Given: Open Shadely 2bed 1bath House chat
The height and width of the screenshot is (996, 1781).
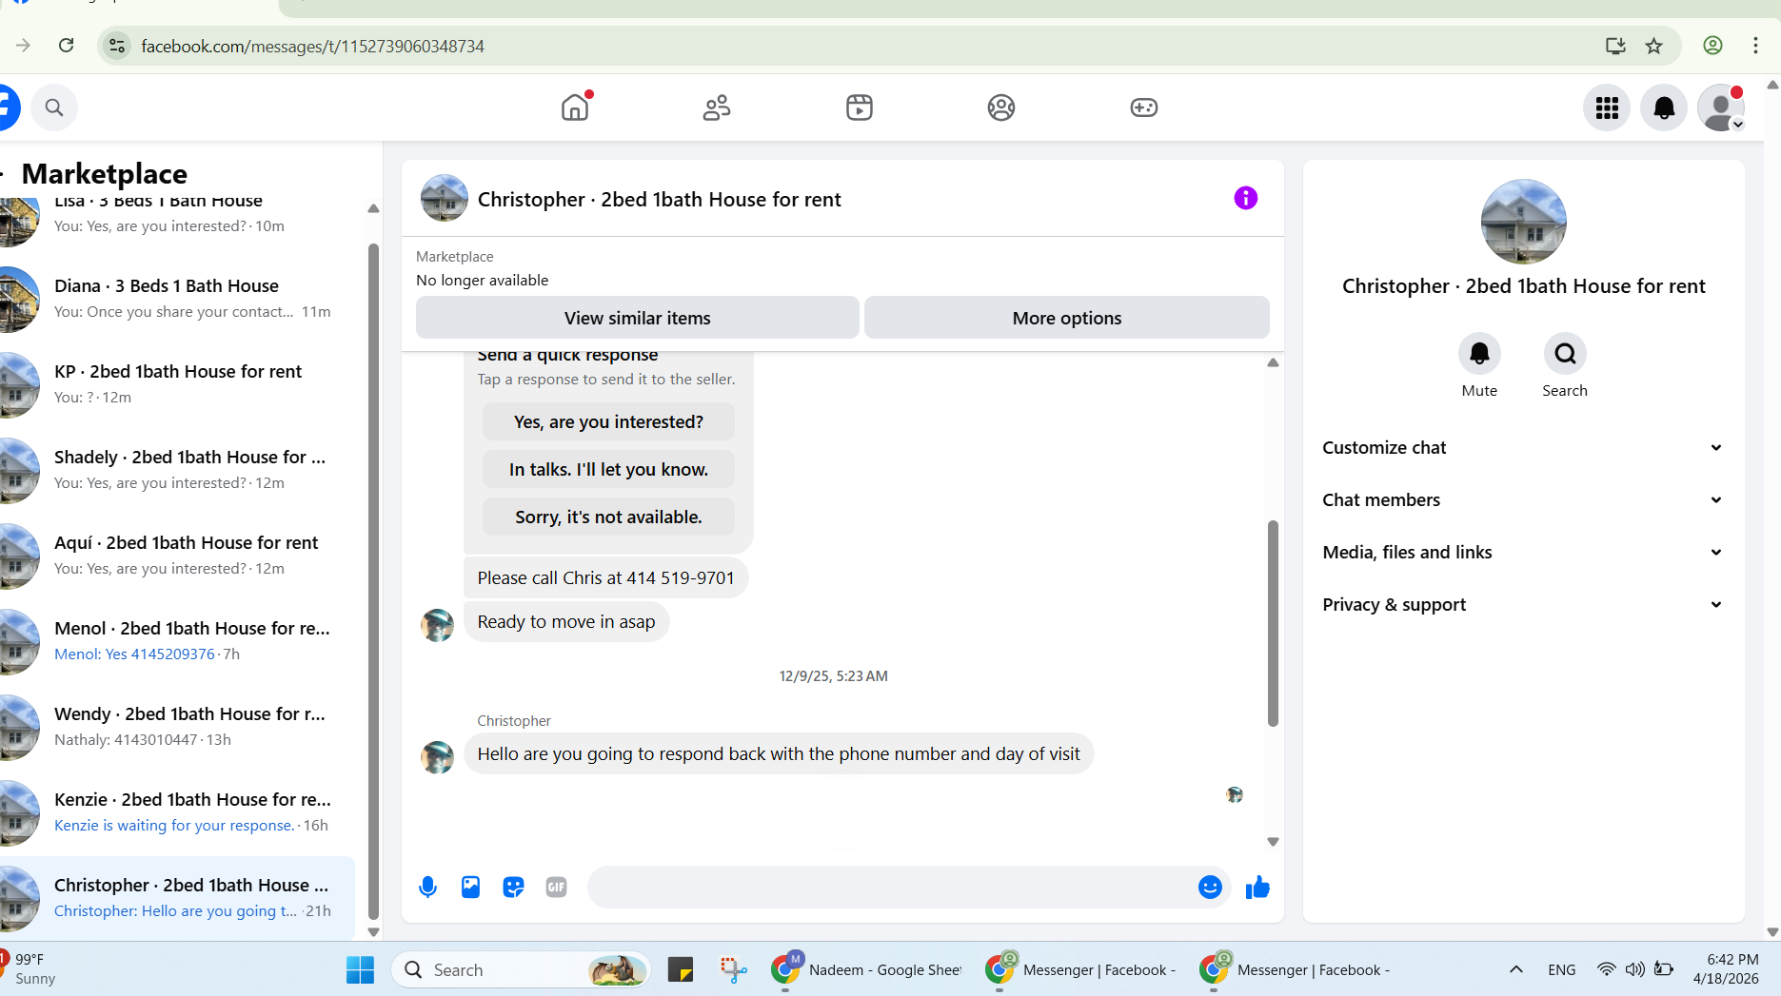Looking at the screenshot, I should 177,470.
